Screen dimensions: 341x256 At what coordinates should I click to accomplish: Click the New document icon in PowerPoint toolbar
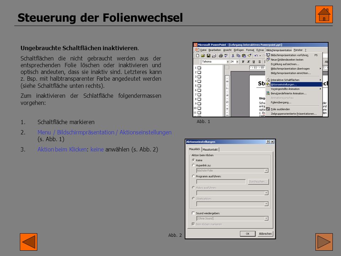[197, 56]
